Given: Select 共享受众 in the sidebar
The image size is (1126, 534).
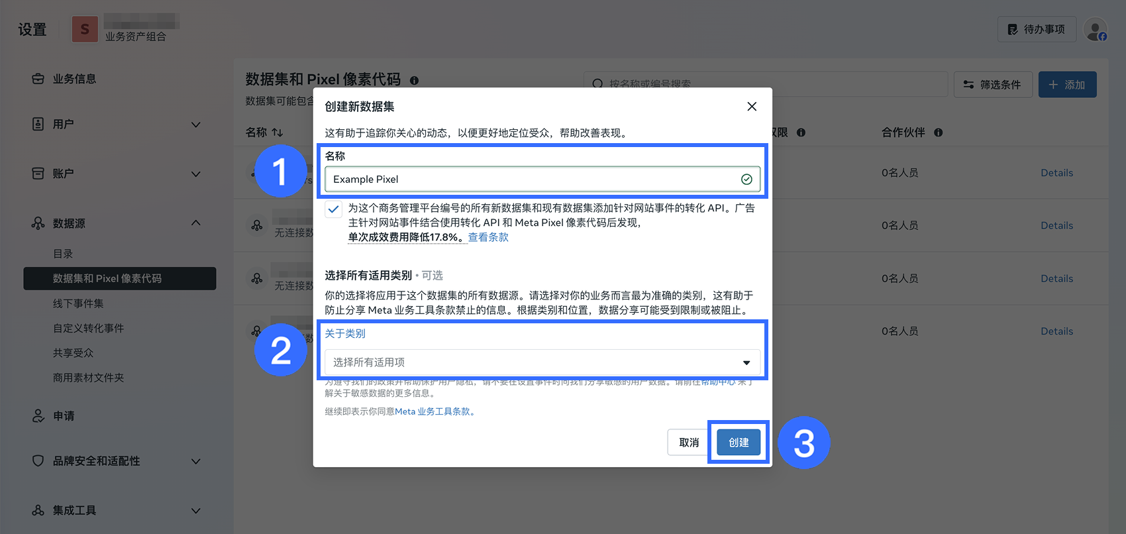Looking at the screenshot, I should 73,353.
